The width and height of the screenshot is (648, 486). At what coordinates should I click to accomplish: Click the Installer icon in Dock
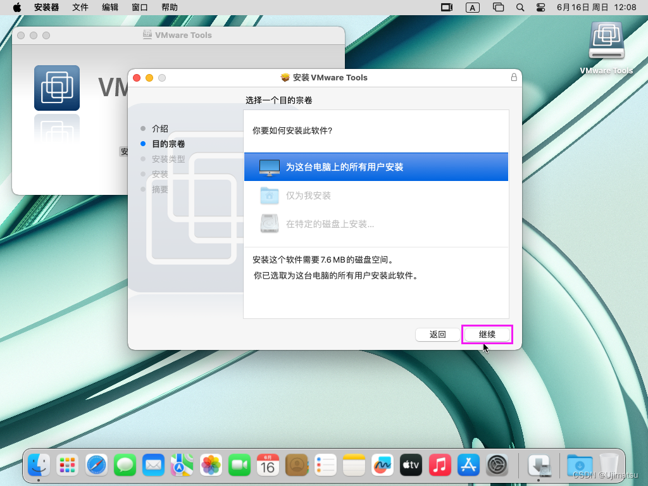click(539, 465)
